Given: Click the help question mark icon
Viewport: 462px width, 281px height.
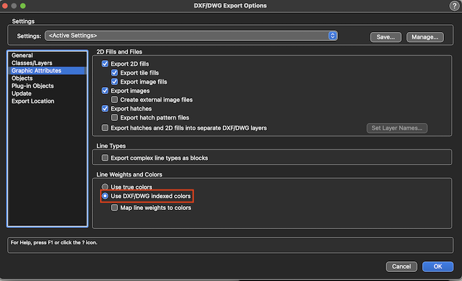Looking at the screenshot, I should tap(454, 6).
